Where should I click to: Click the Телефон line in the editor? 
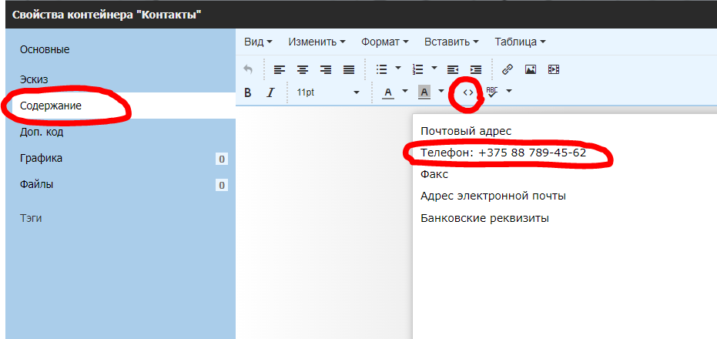503,153
